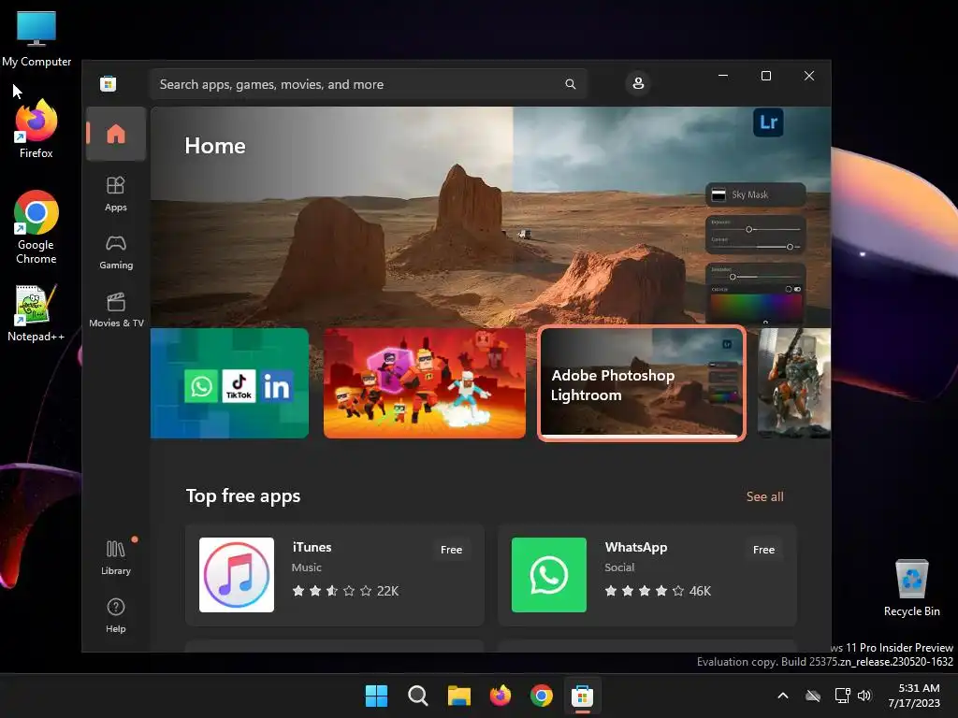
Task: Click the WhatsApp app icon
Action: (548, 575)
